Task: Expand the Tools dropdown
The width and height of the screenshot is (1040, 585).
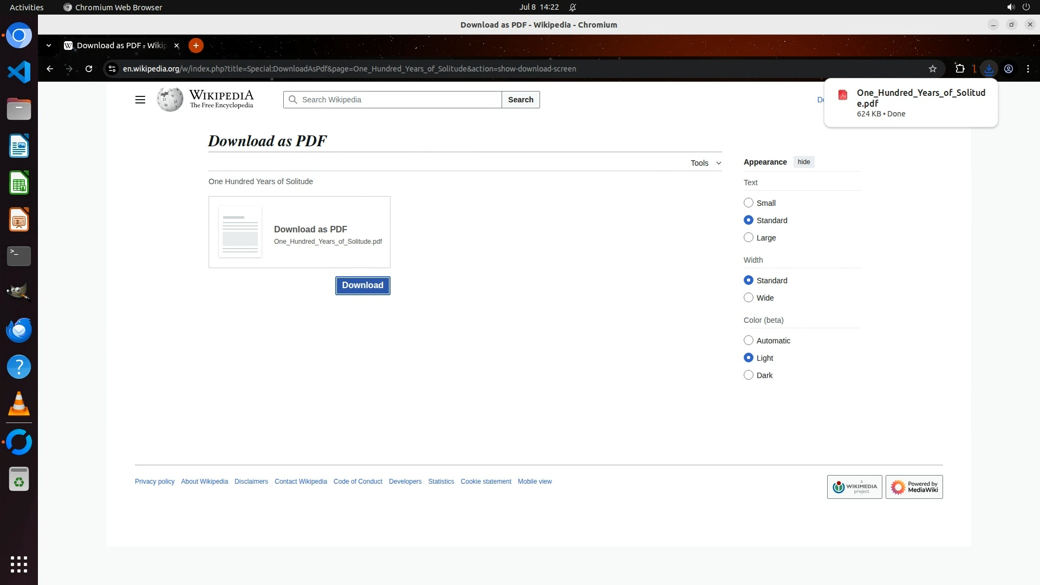Action: click(705, 163)
